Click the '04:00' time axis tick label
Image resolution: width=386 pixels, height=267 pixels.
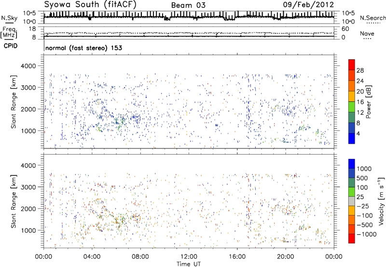coord(92,257)
